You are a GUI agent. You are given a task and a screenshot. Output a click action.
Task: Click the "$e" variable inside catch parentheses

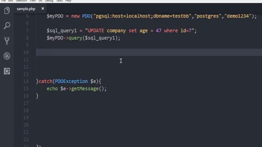93,81
